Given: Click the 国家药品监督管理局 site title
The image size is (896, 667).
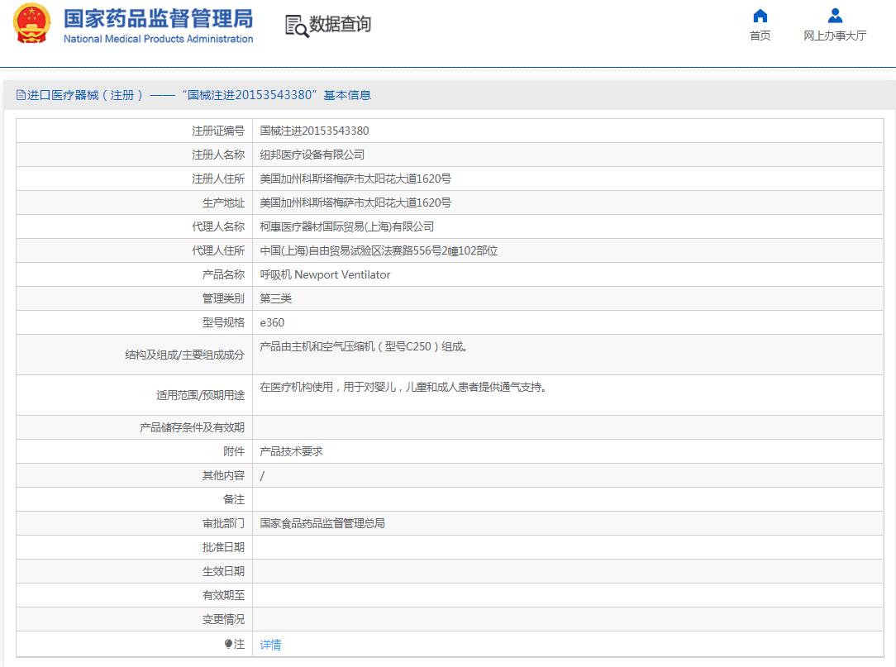Looking at the screenshot, I should point(158,18).
